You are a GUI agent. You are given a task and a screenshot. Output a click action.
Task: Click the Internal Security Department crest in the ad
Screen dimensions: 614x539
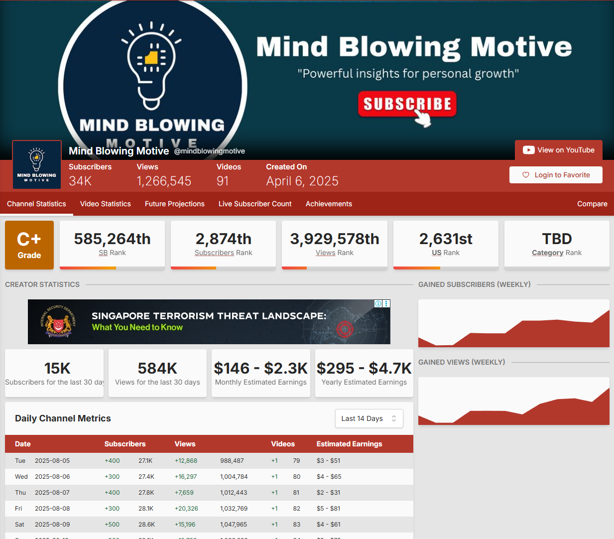point(58,322)
